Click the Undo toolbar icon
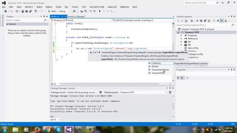This screenshot has height=133, width=237. pos(36,11)
